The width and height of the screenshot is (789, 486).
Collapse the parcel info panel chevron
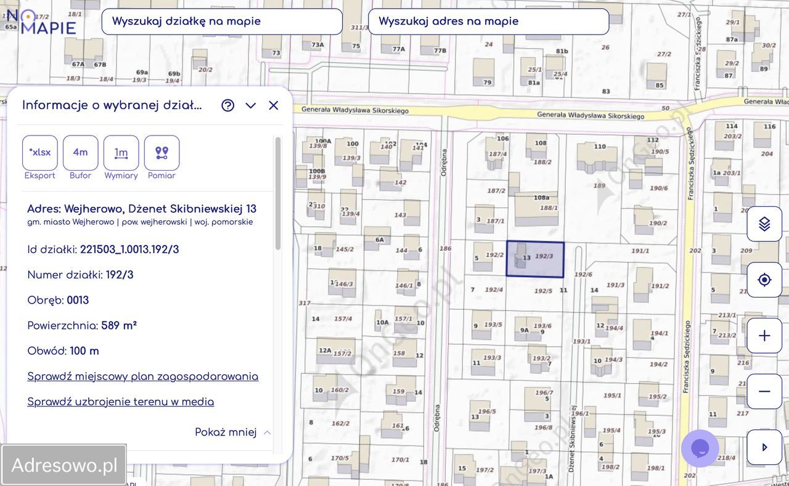point(250,105)
